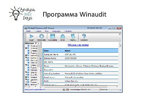Click the Компьютер: VIRTUAL-PC status bar entry
The image size is (145, 109).
(80, 90)
